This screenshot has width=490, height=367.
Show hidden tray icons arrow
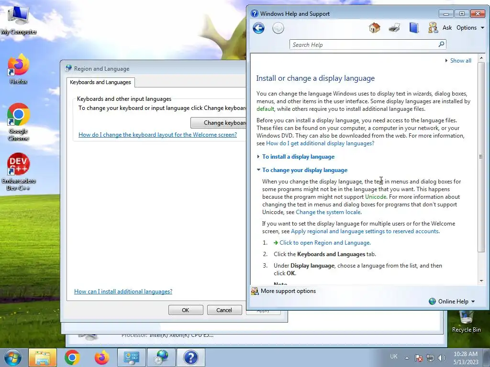click(x=407, y=358)
